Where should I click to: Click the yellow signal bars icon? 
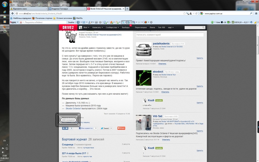pos(255,22)
